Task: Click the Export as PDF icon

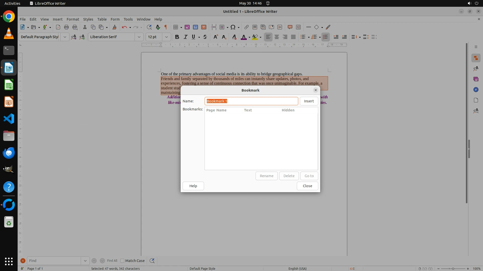Action: (x=58, y=27)
